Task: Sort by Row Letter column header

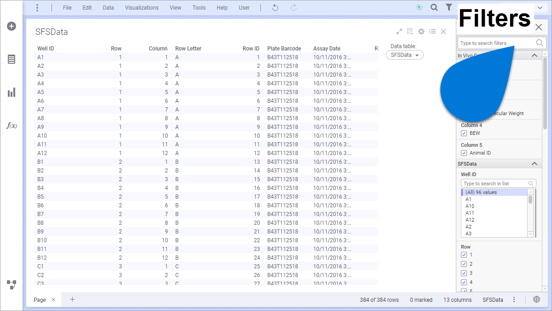Action: tap(188, 48)
